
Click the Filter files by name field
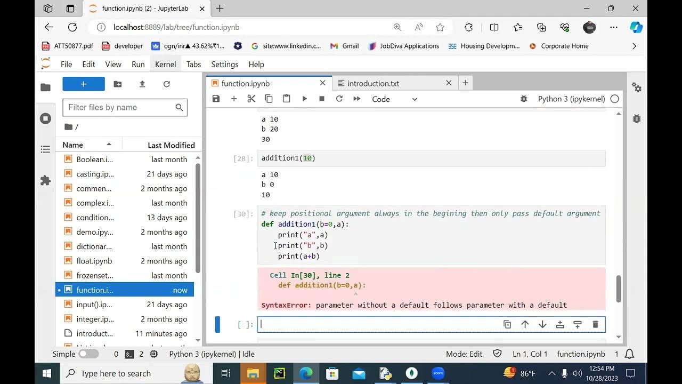click(x=125, y=107)
